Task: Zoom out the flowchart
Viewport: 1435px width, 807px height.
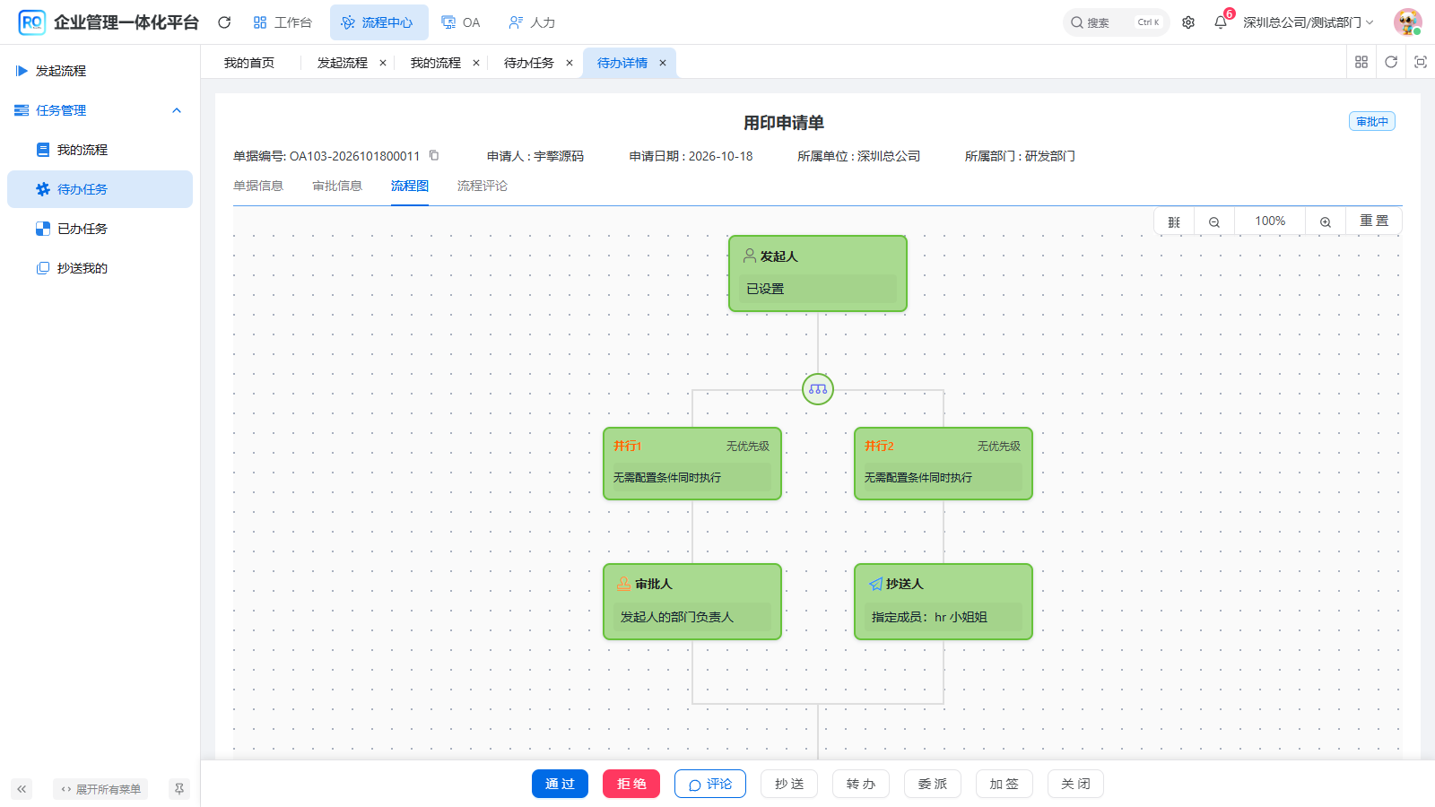Action: point(1214,221)
